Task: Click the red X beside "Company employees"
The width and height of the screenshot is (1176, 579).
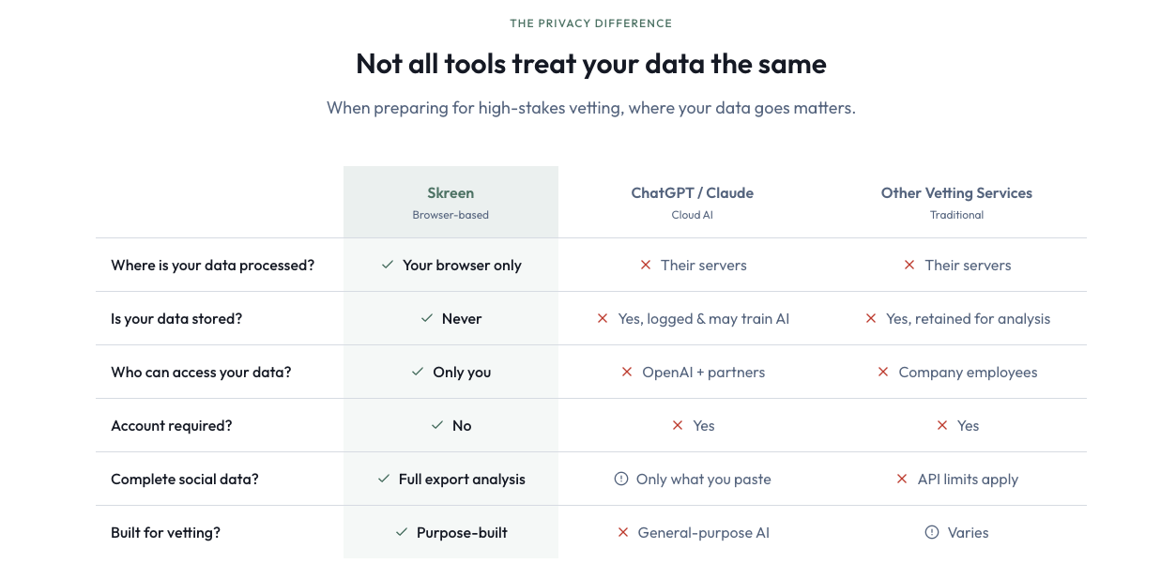Action: click(883, 373)
